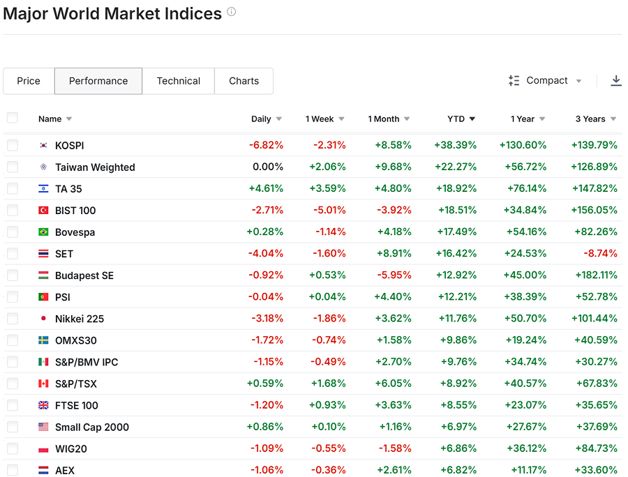
Task: Sort by Daily column arrow
Action: tap(279, 119)
